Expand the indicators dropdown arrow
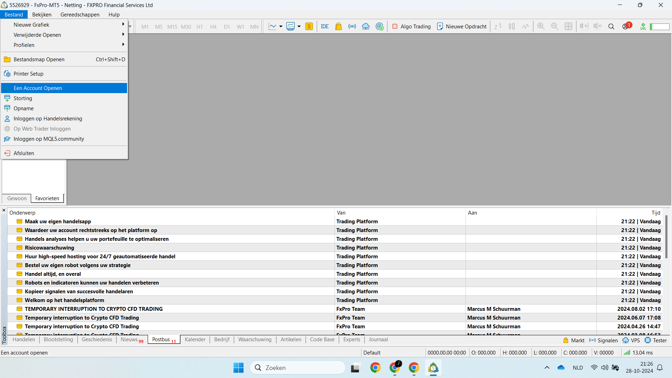This screenshot has height=378, width=672. (299, 26)
